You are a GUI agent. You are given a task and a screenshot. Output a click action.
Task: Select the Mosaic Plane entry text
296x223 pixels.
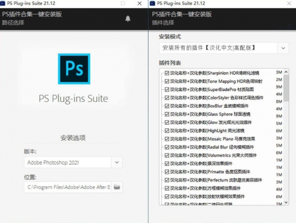click(213, 139)
